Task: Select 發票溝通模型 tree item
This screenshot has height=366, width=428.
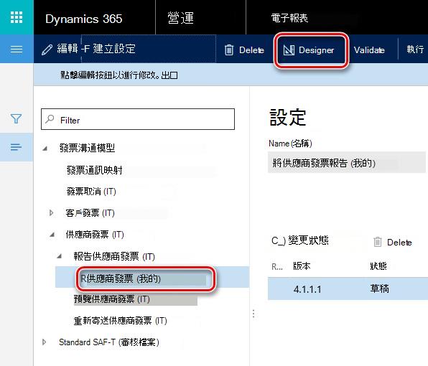Action: pos(88,148)
